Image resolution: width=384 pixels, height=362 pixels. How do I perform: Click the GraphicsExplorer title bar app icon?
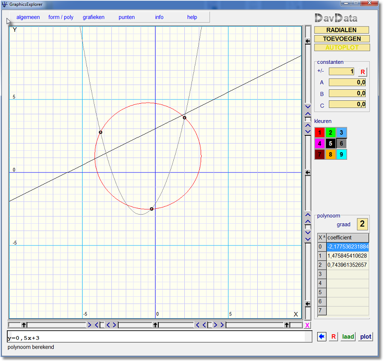(x=5, y=4)
